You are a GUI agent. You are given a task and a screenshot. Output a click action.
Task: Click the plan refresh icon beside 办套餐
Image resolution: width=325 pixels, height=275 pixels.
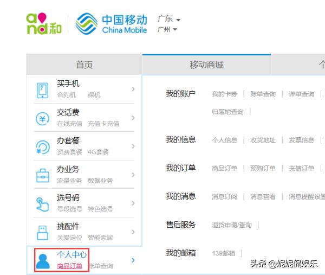42,147
